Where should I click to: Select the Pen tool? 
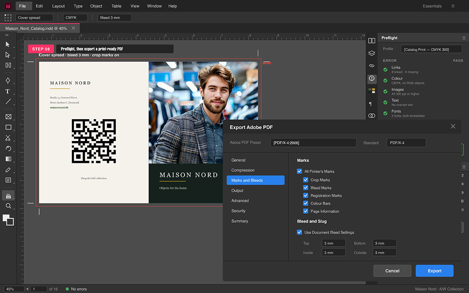[8, 81]
